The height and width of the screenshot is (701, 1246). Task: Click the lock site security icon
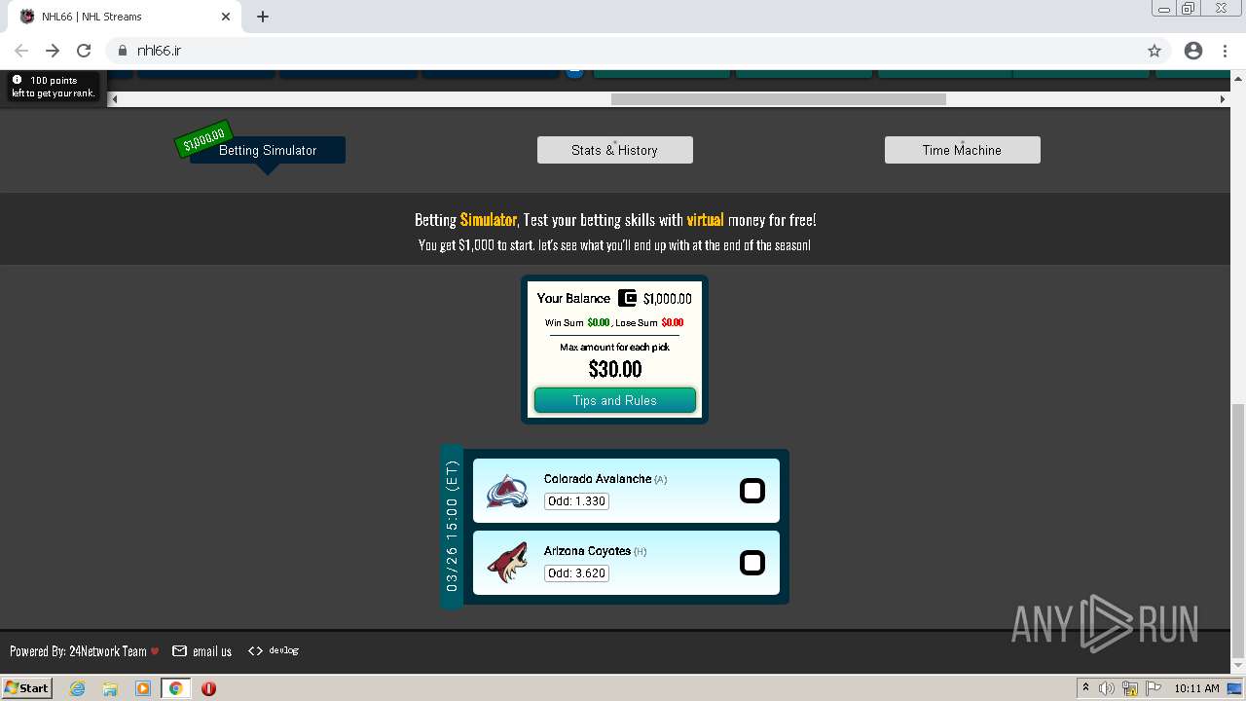coord(123,51)
